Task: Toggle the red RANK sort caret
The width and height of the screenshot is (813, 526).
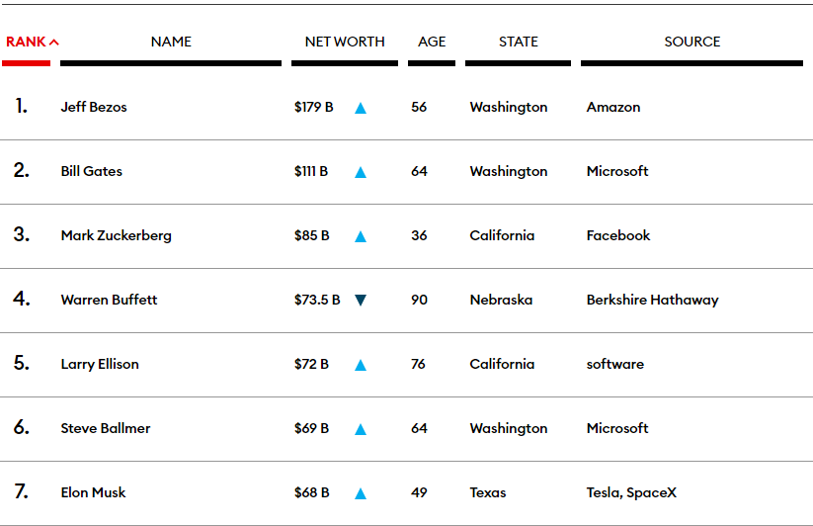Action: (54, 43)
